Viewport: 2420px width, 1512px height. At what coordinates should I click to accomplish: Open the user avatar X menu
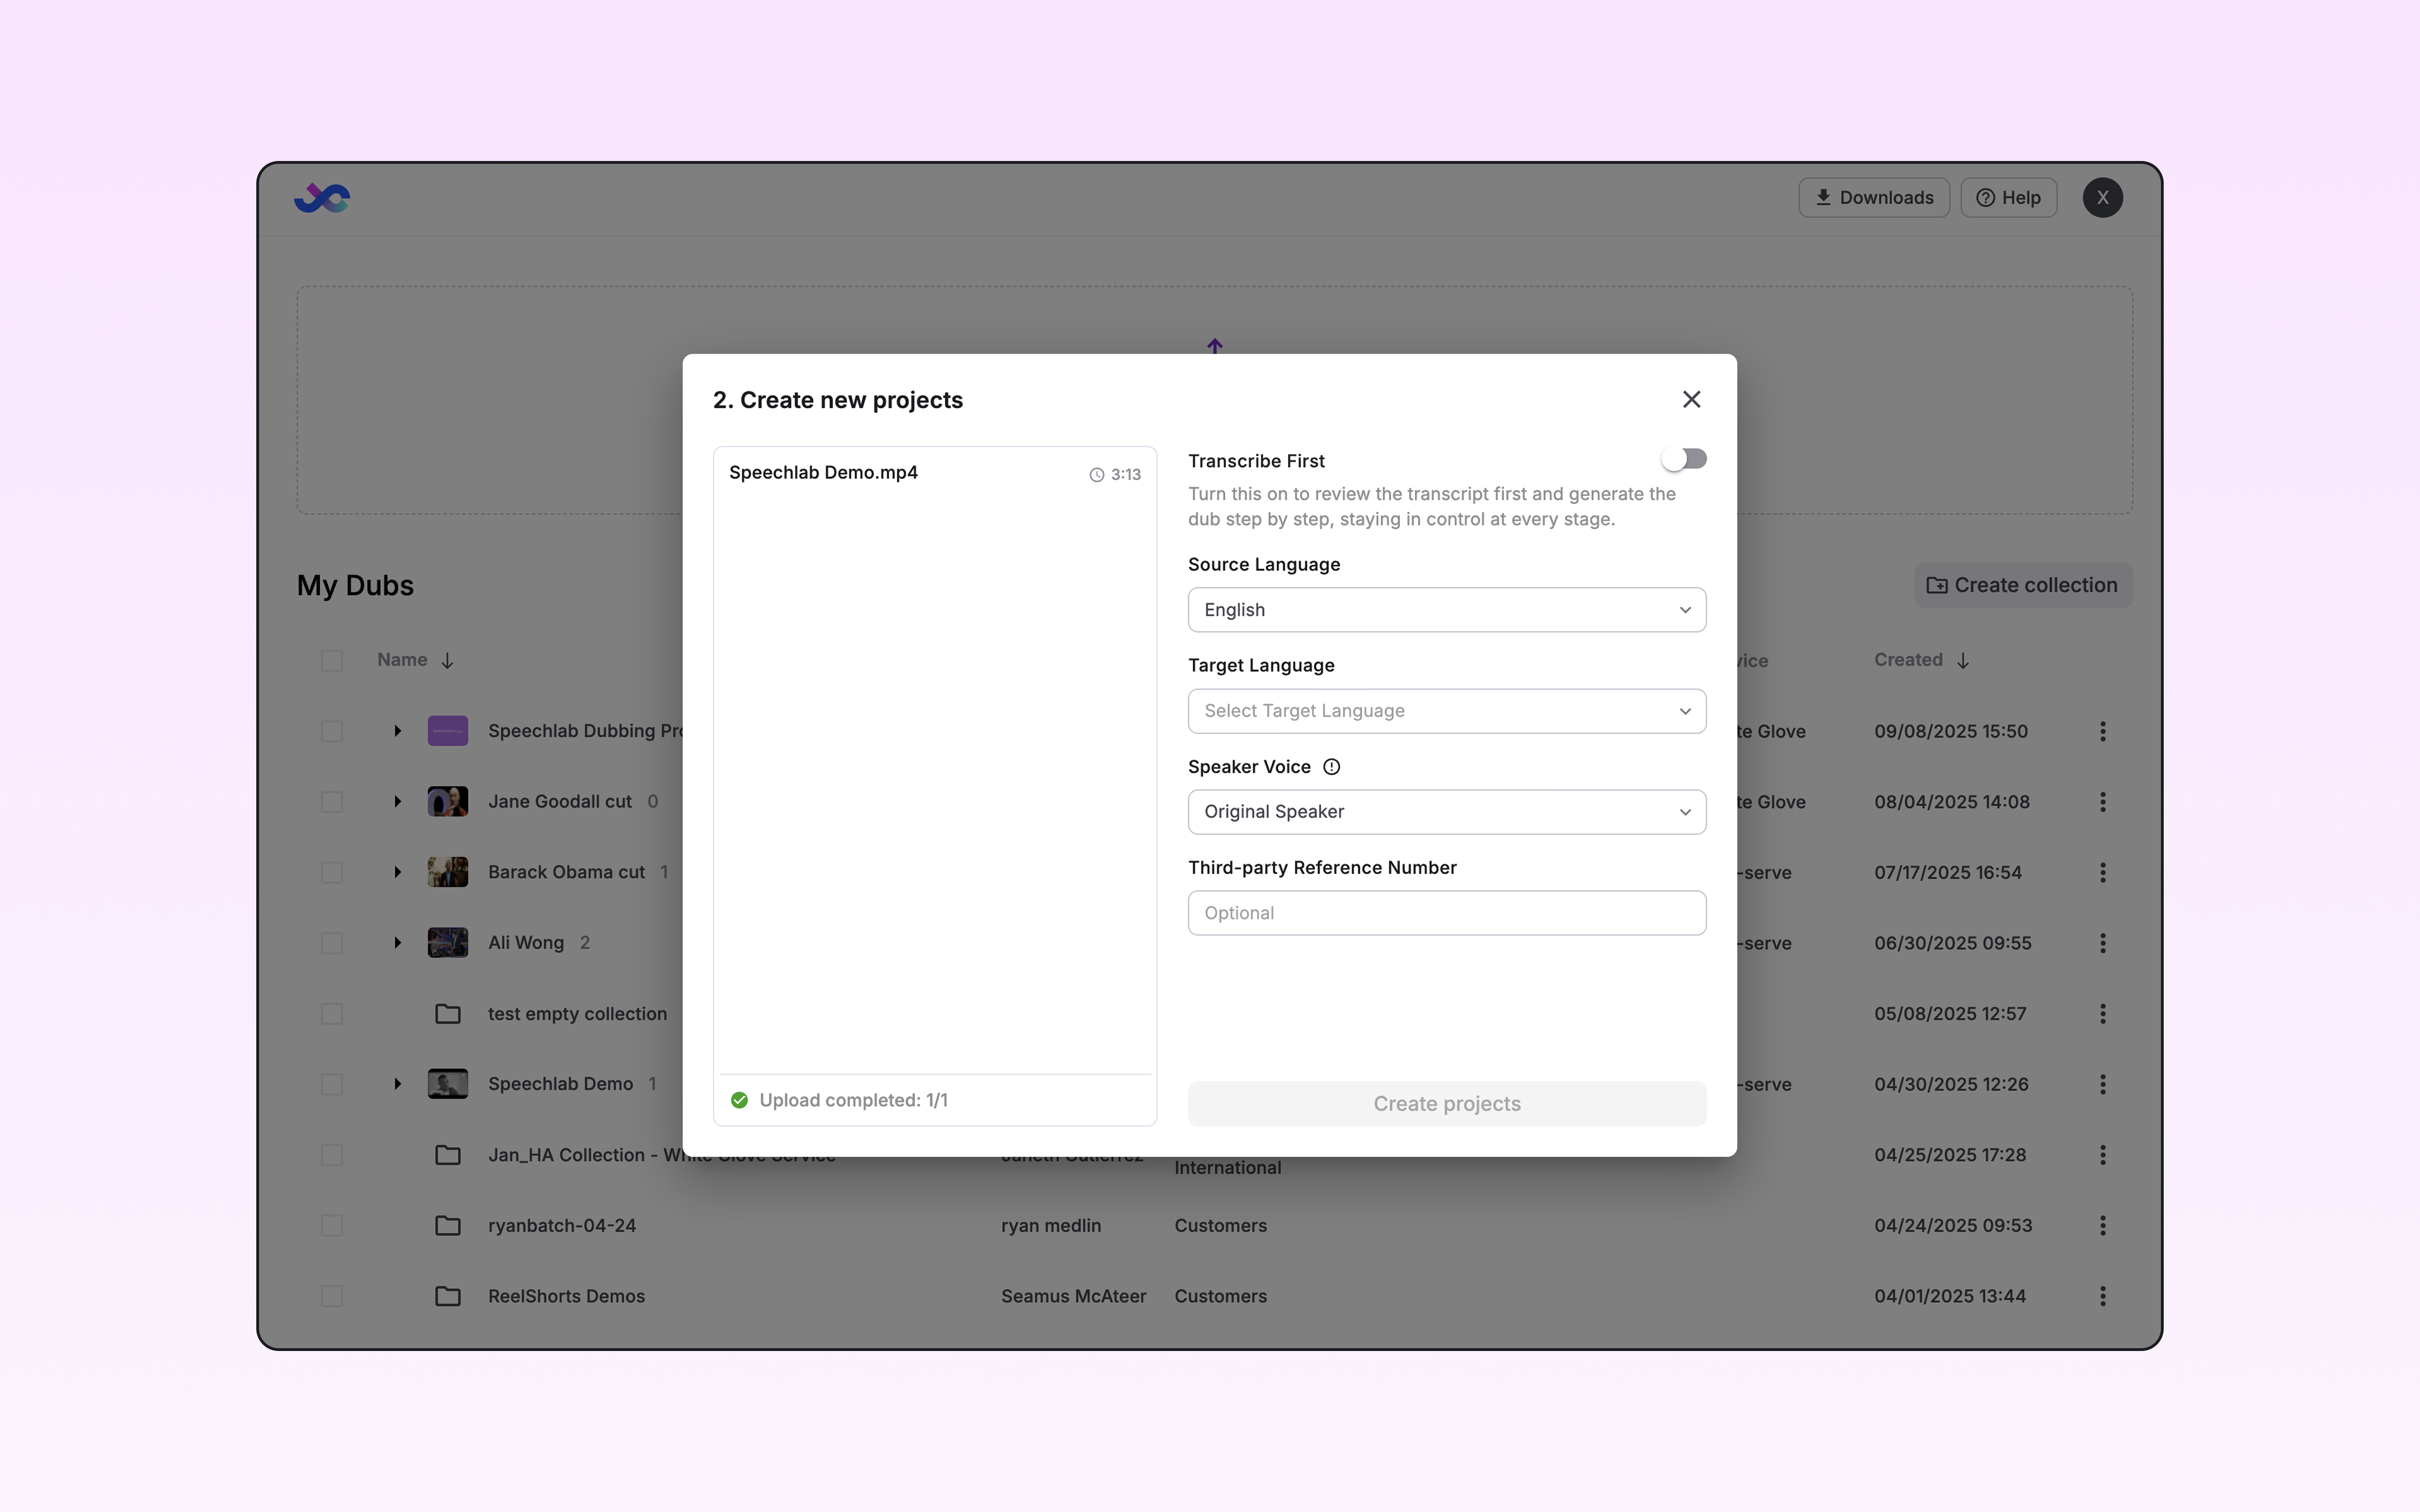click(2102, 198)
